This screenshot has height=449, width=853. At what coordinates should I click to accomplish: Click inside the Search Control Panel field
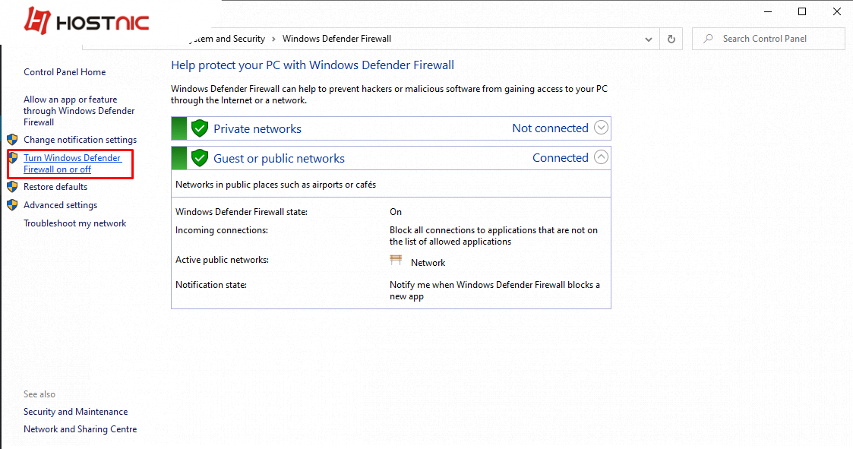[x=767, y=38]
